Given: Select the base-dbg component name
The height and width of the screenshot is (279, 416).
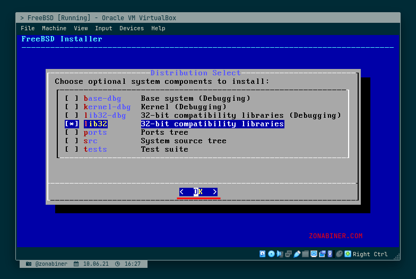Looking at the screenshot, I should [x=102, y=99].
